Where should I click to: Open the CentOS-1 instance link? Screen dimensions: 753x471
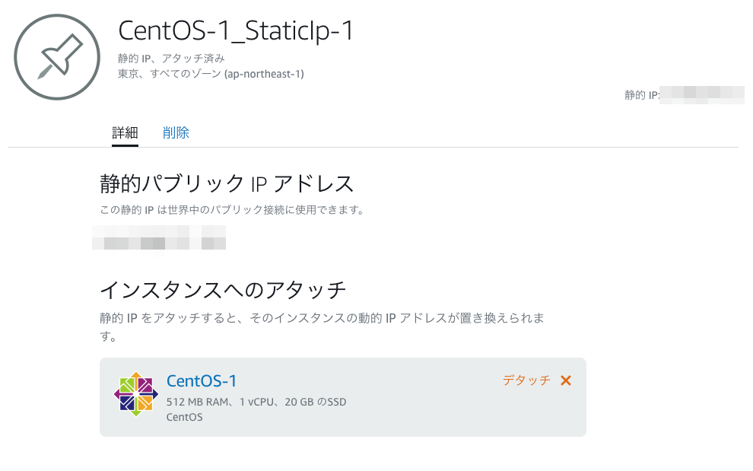coord(202,380)
